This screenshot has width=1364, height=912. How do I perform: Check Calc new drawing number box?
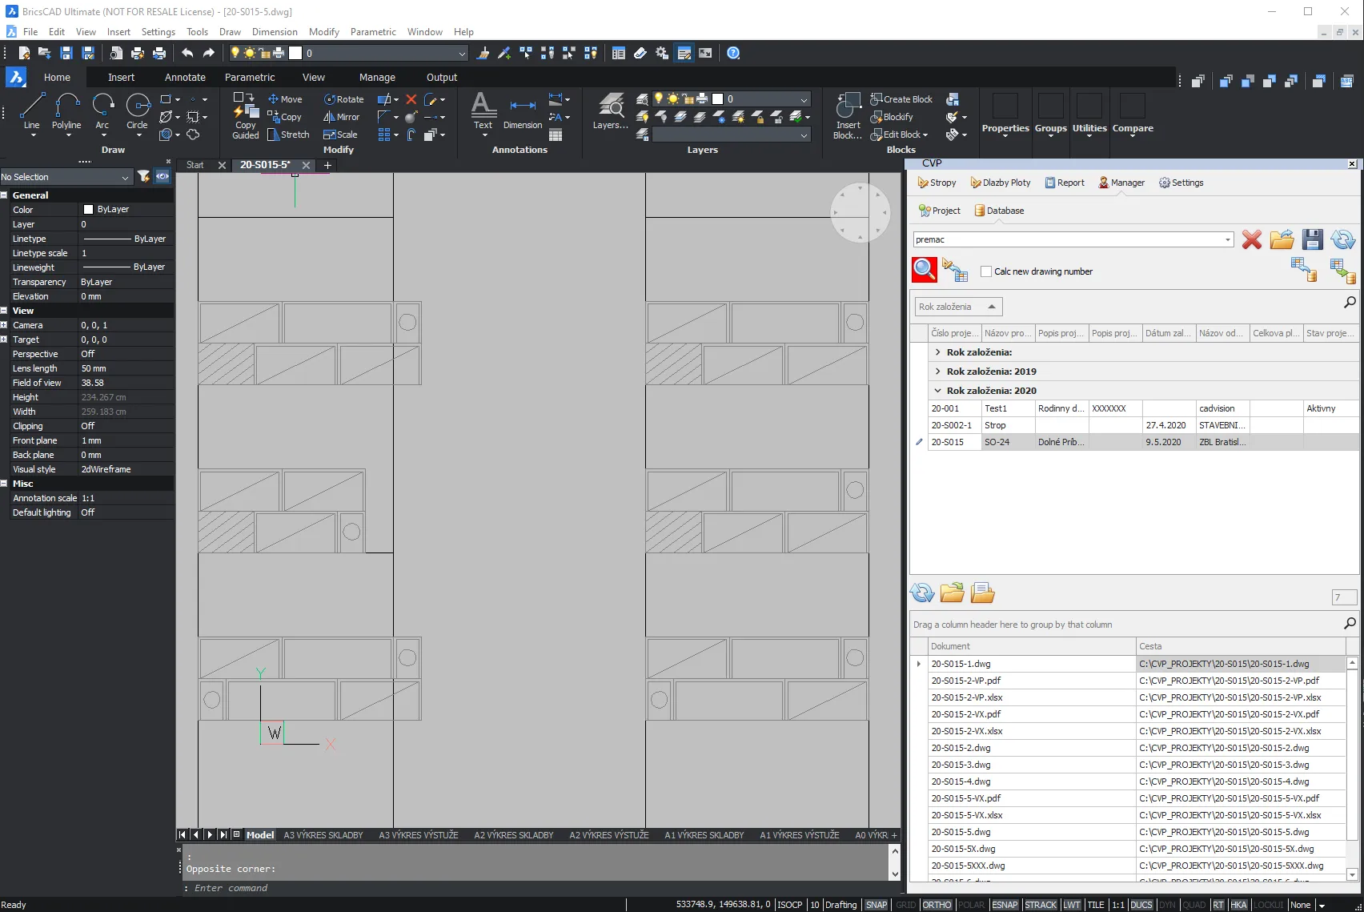pyautogui.click(x=986, y=271)
